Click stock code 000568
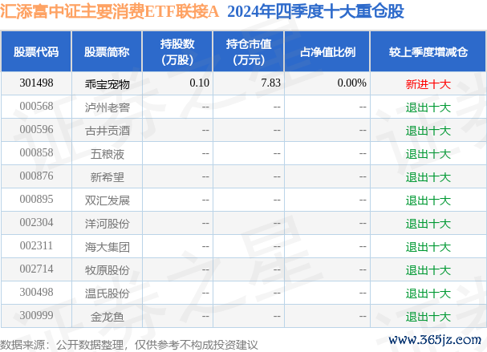487x352 pixels. [36, 106]
